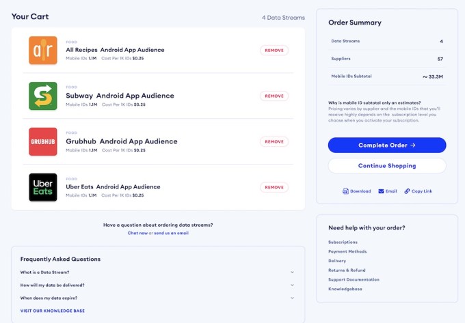Click "send us an email" link
This screenshot has width=465, height=323.
point(172,233)
